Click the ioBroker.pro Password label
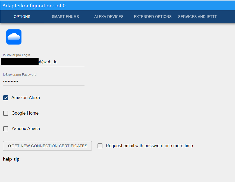 click(20, 75)
